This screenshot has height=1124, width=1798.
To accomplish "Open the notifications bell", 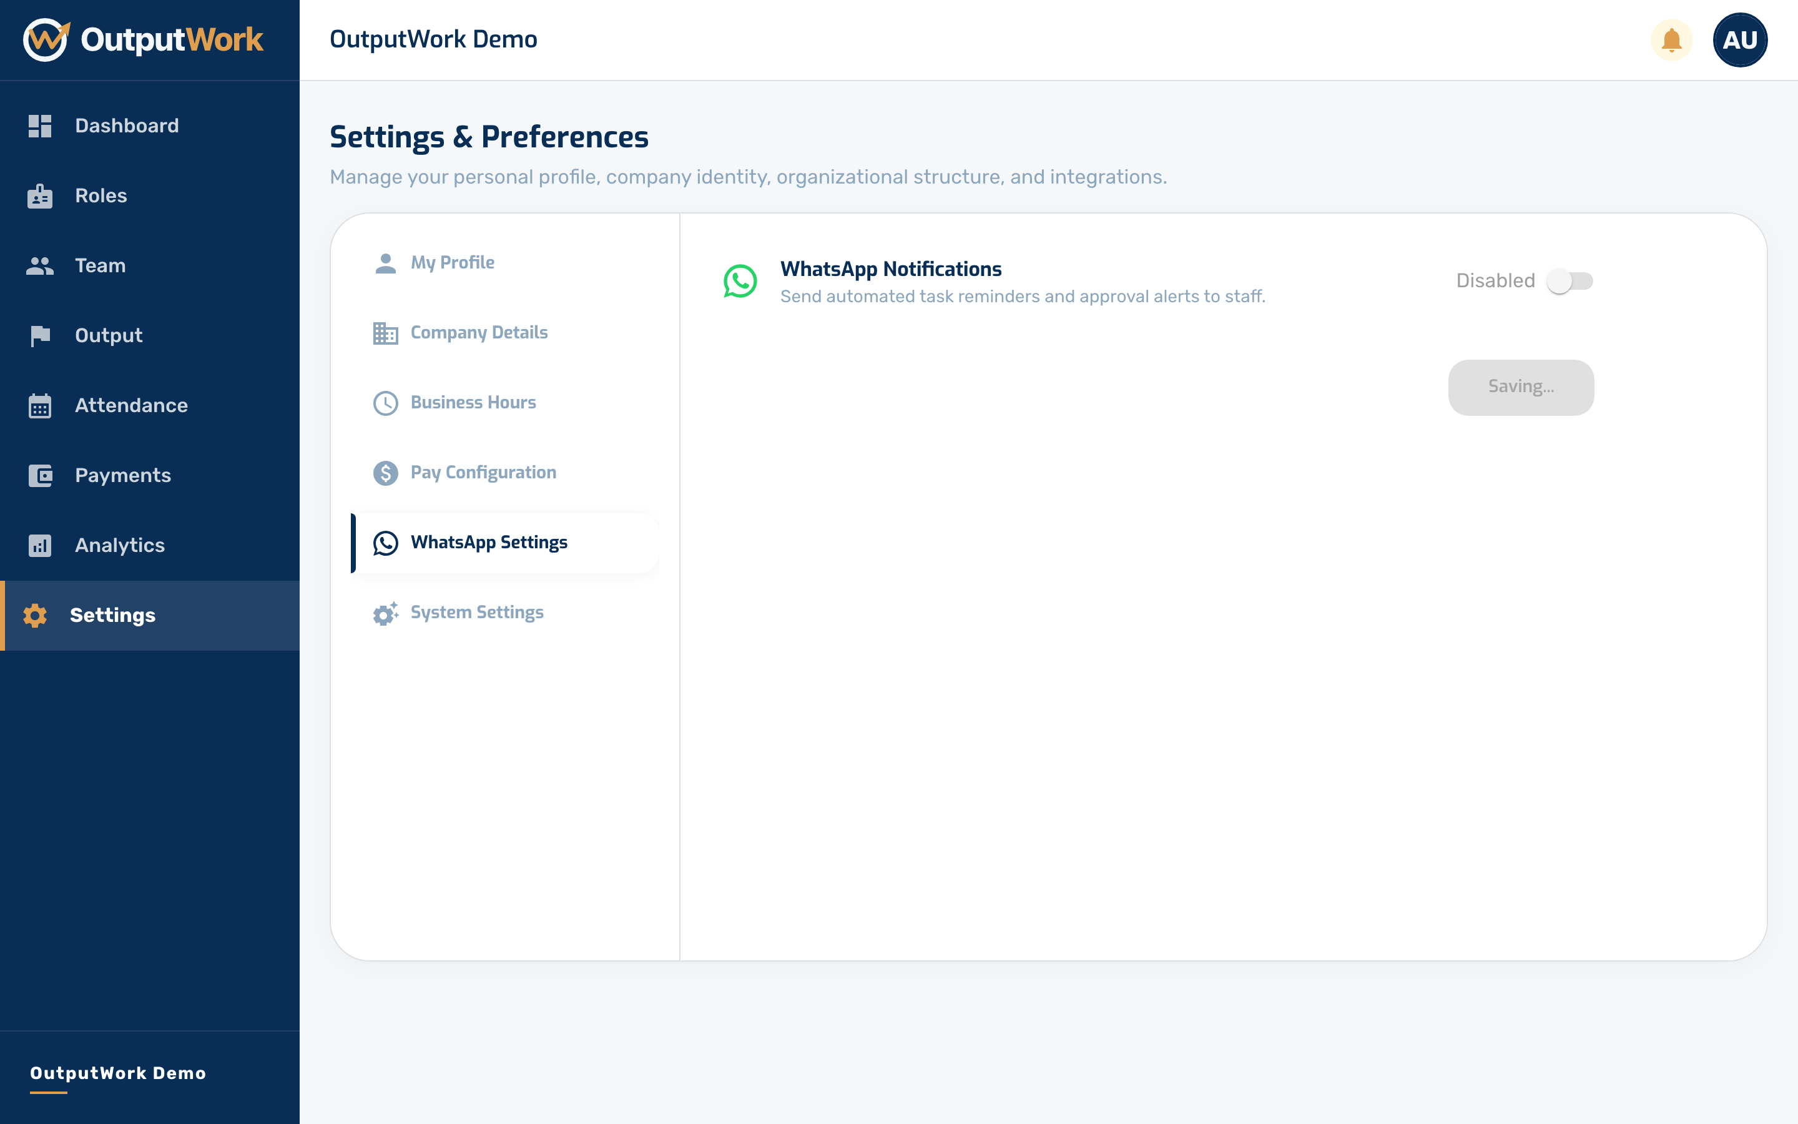I will [1672, 39].
